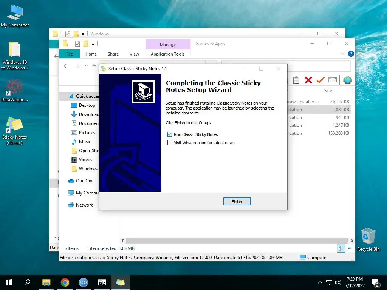Click the horizontal scrollbar track
The width and height of the screenshot is (387, 290).
(x=237, y=241)
